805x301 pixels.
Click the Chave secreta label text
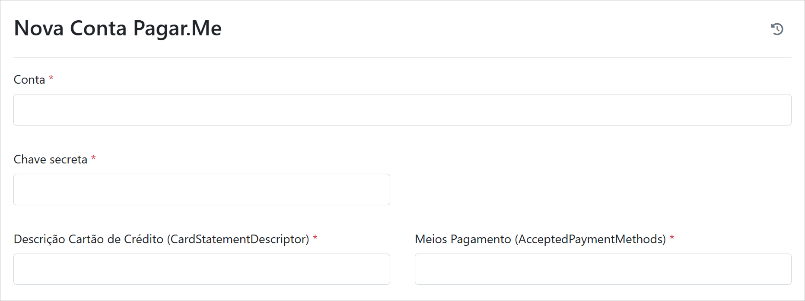pos(51,160)
